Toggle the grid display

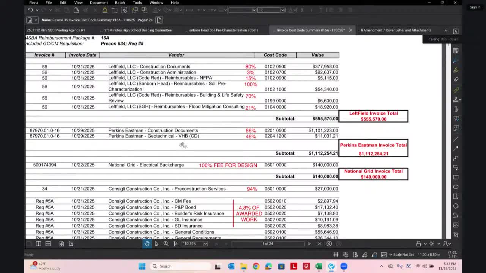point(336,254)
